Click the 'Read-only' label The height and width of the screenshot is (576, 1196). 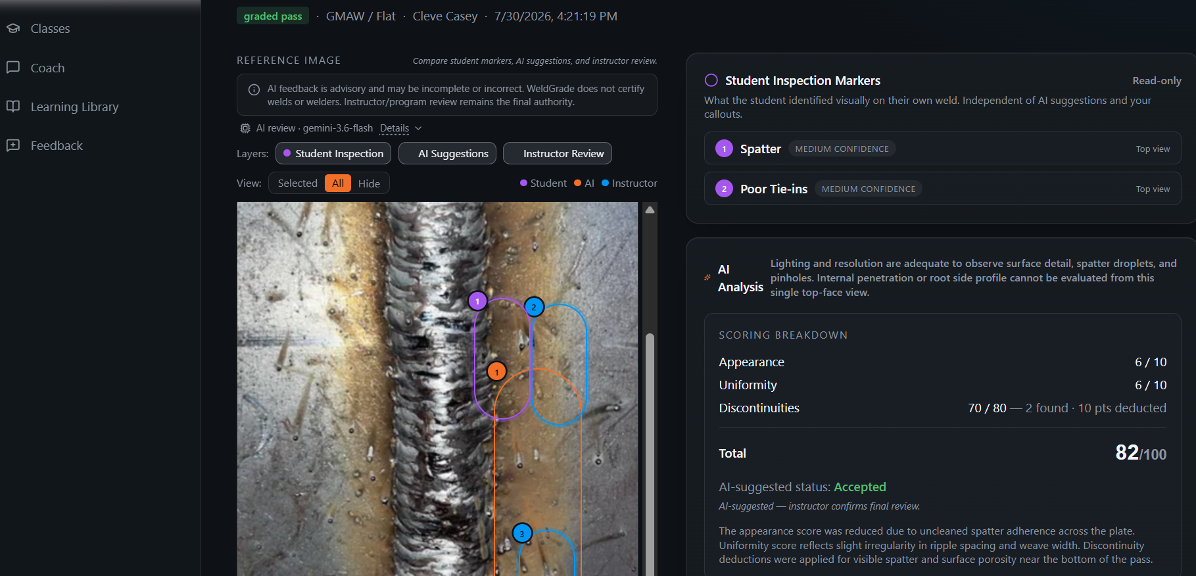1157,81
